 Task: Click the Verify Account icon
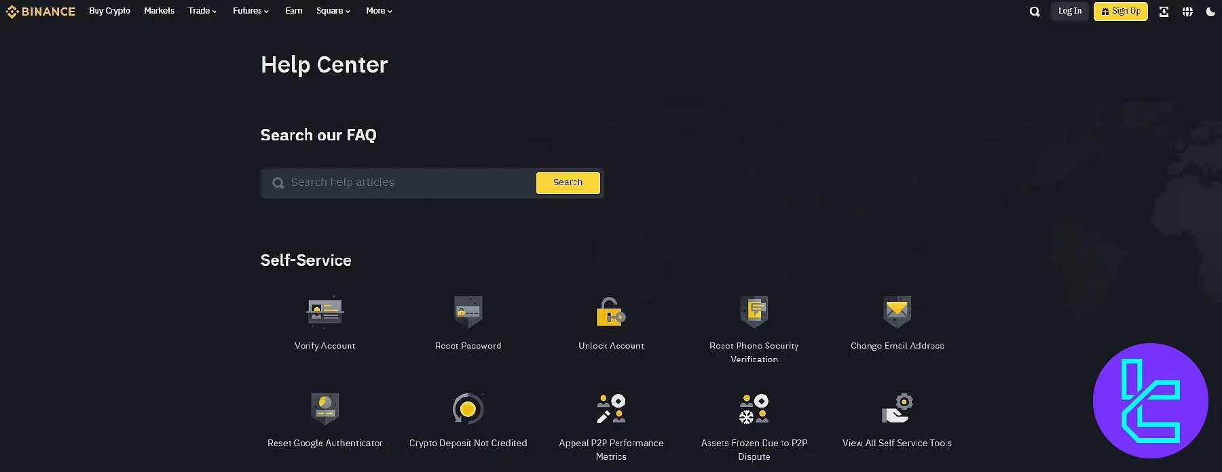[x=325, y=312]
